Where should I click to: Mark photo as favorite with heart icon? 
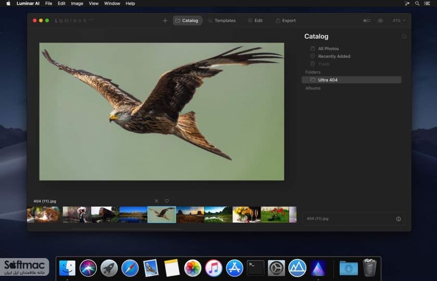click(x=166, y=201)
